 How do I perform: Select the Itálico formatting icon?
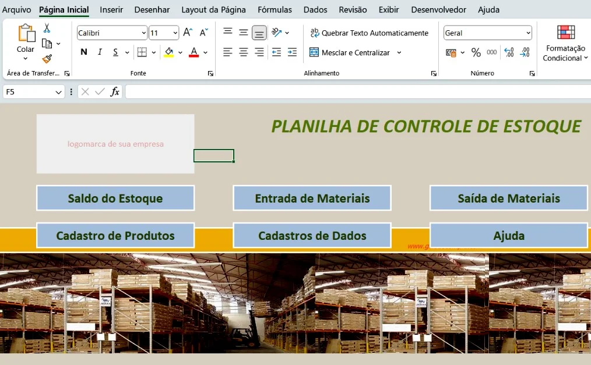pos(98,52)
